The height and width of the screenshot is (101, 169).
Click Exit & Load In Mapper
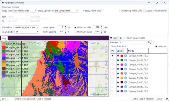(x=143, y=99)
